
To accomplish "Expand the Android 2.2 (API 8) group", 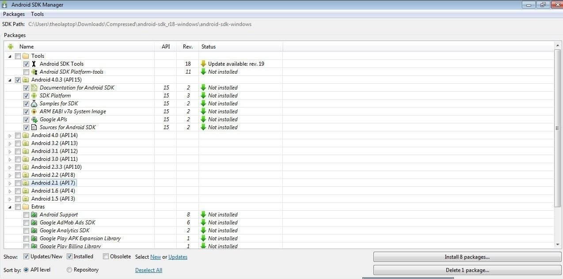I will click(10, 175).
